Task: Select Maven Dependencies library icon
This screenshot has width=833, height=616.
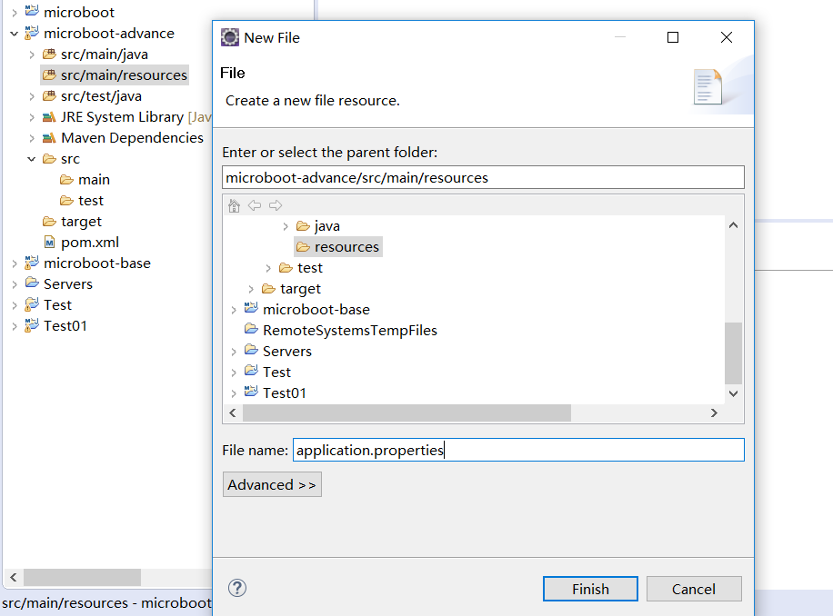Action: (x=49, y=137)
